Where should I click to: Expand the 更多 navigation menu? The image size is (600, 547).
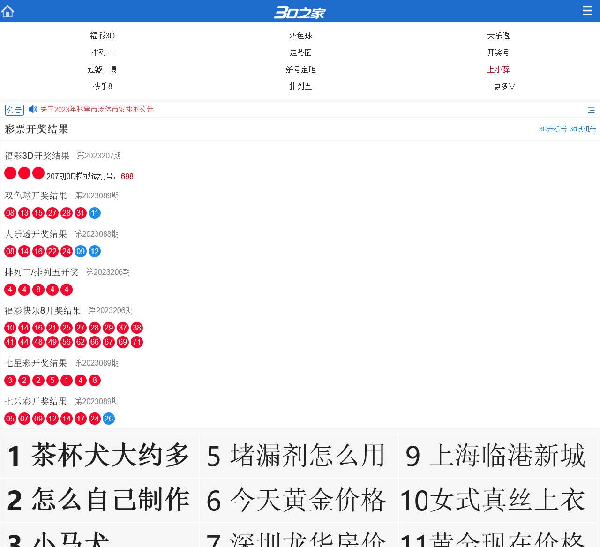(x=504, y=86)
